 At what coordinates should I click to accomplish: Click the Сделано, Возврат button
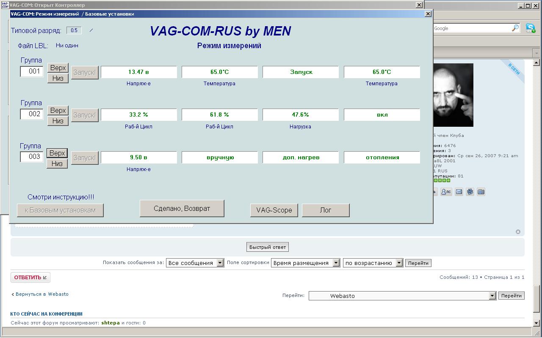tap(182, 209)
